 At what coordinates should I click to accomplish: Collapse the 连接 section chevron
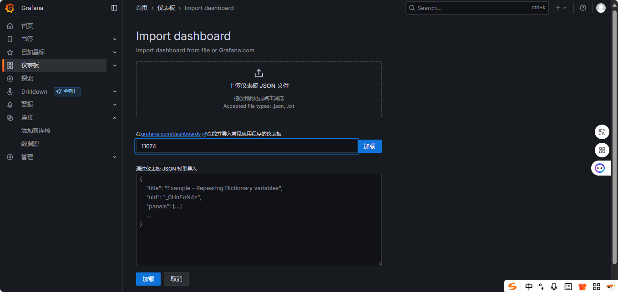(115, 118)
